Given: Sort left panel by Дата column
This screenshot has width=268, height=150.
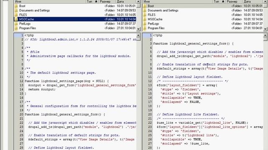Looking at the screenshot, I should click(126, 2).
